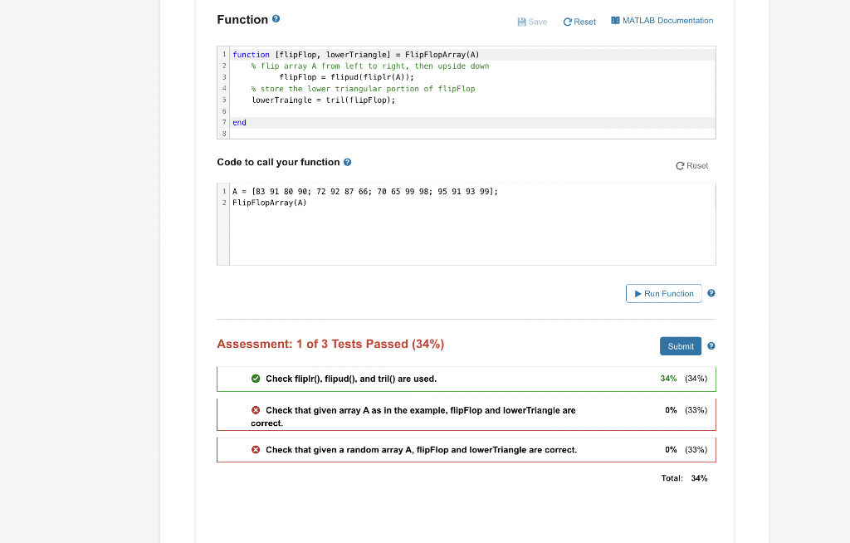Click the Save disk icon
Screen dimensions: 850x543
click(x=521, y=21)
